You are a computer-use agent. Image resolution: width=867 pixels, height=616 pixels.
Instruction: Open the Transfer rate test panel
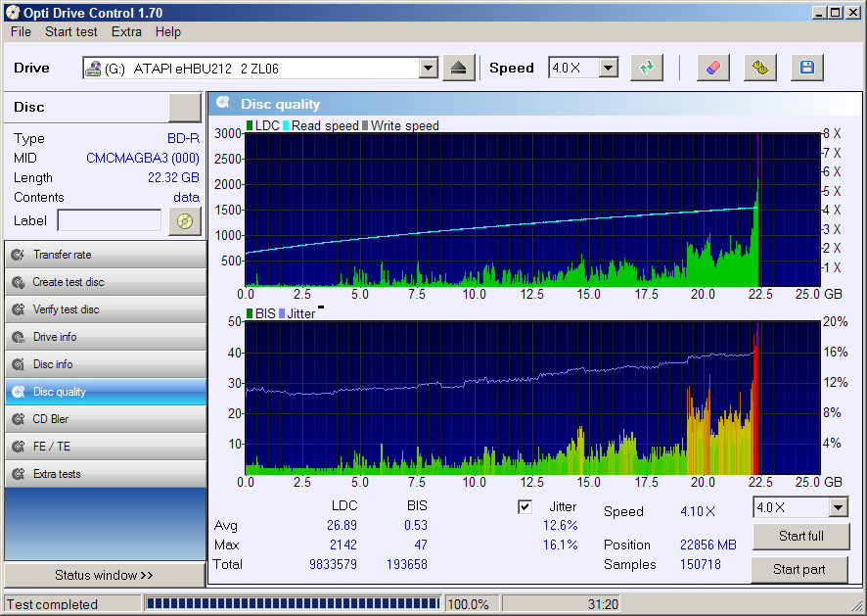[105, 255]
